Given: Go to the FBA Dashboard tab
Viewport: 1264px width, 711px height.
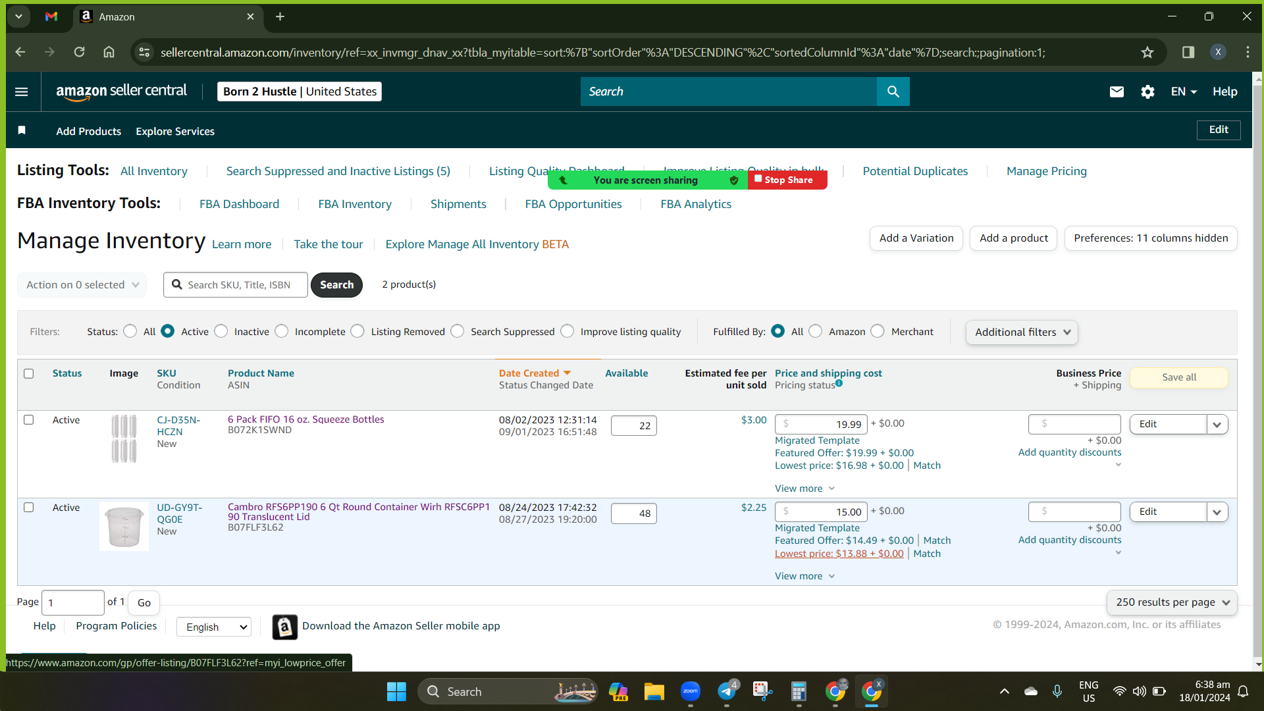Looking at the screenshot, I should click(x=239, y=204).
